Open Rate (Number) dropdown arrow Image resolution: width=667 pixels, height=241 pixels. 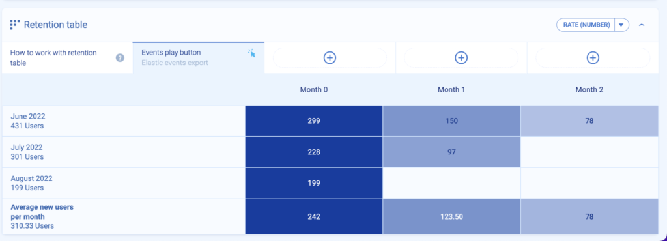621,25
